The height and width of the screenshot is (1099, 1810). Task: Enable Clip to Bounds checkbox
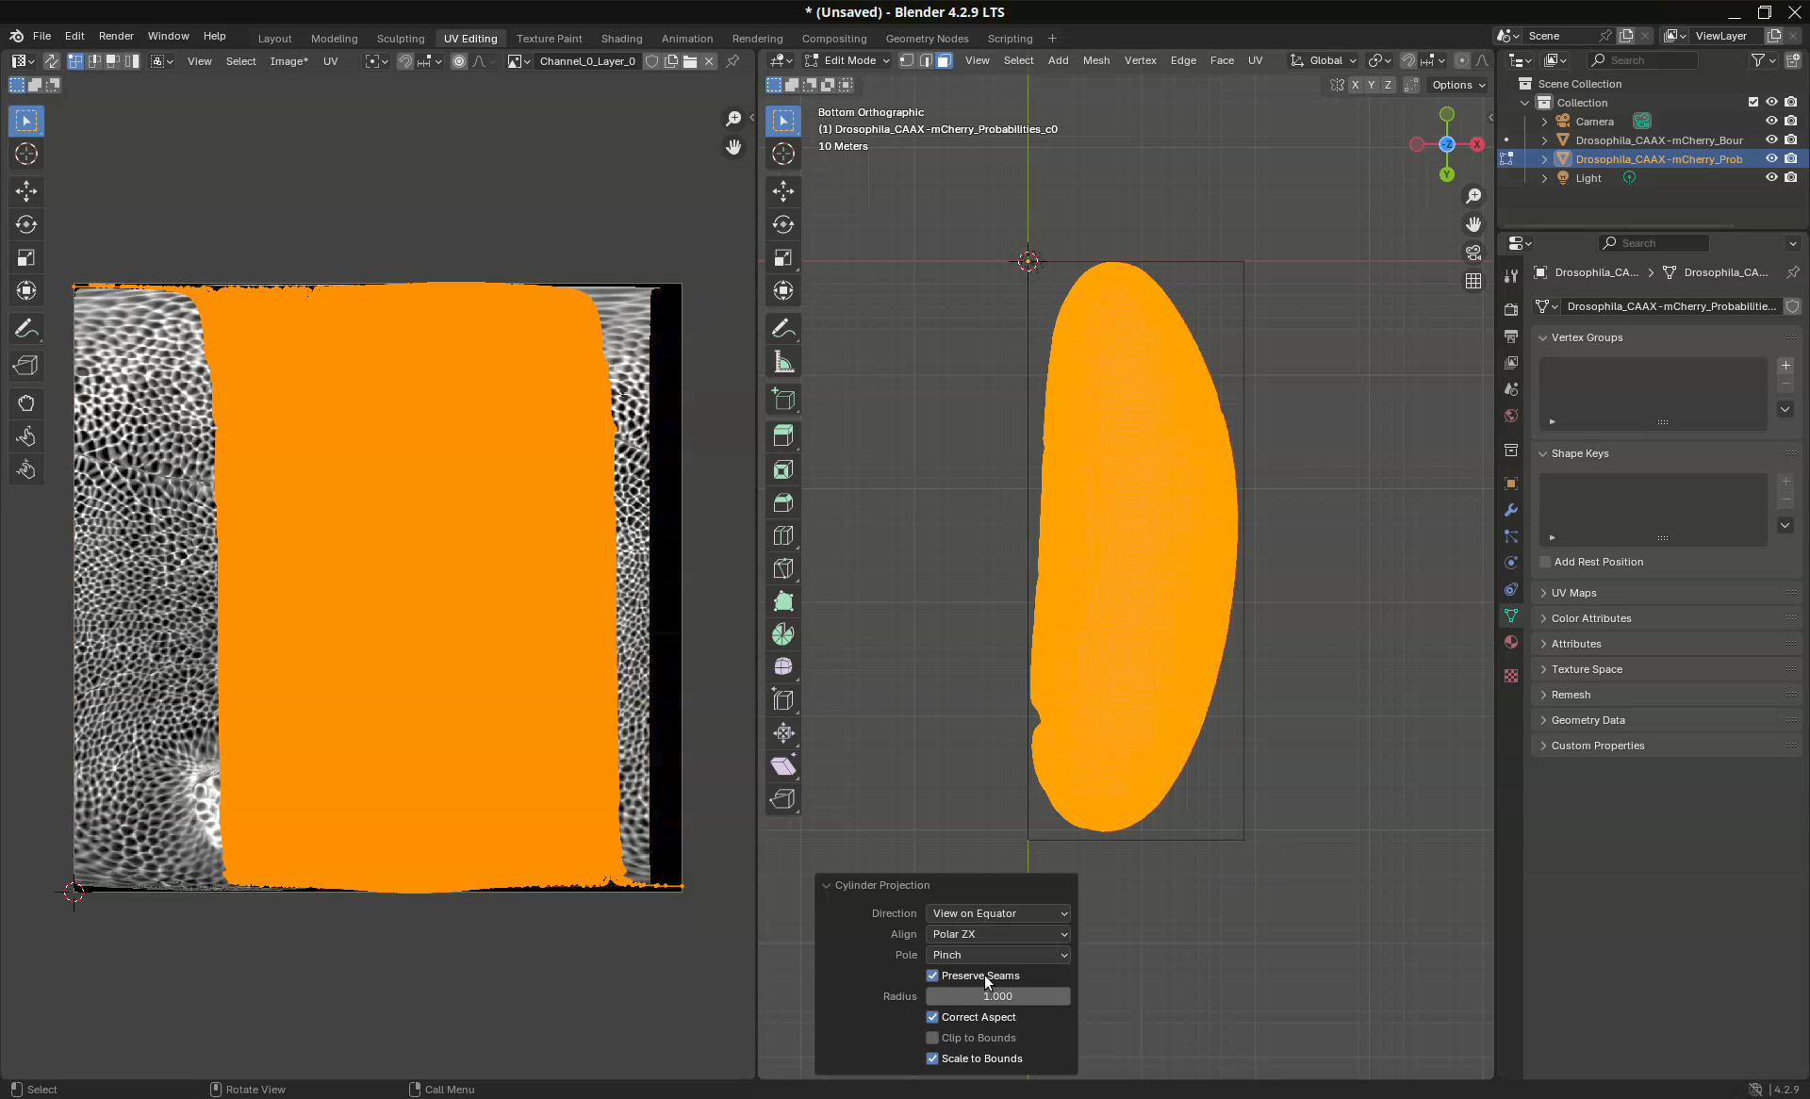pyautogui.click(x=932, y=1038)
